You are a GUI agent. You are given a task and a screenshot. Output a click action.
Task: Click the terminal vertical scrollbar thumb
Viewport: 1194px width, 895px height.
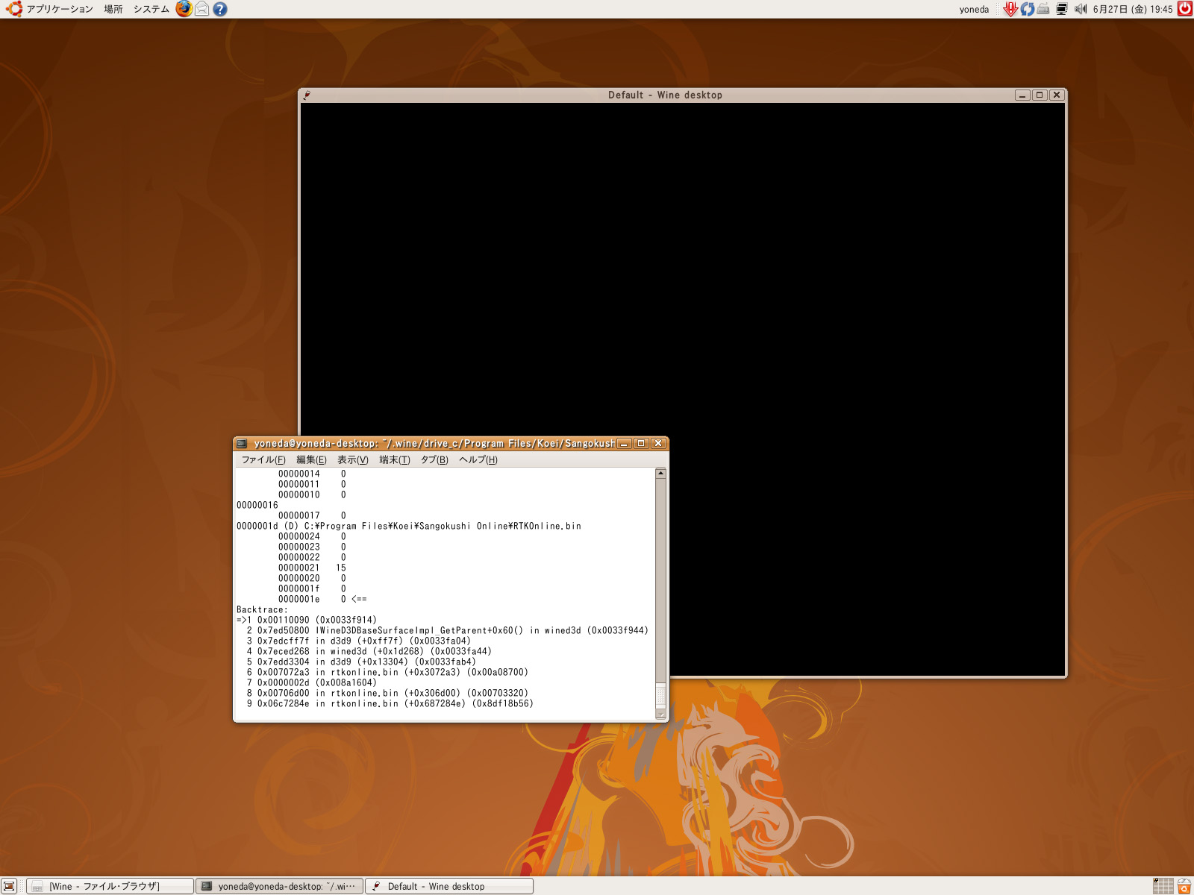[660, 696]
